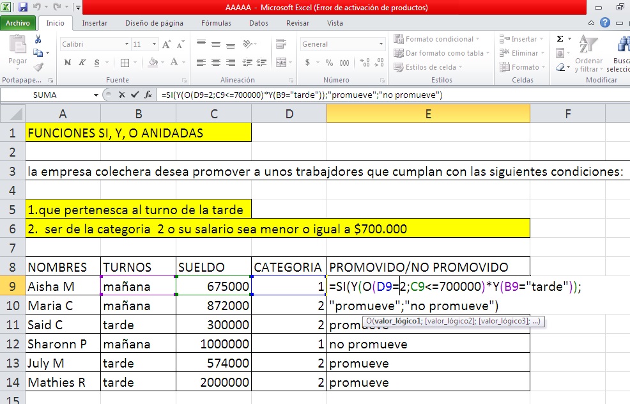This screenshot has height=404, width=630.
Task: Switch to the Fórmulas ribbon tab
Action: 216,22
